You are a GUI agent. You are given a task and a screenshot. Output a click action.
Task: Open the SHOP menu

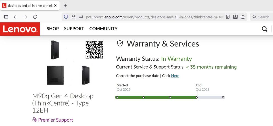tap(53, 29)
